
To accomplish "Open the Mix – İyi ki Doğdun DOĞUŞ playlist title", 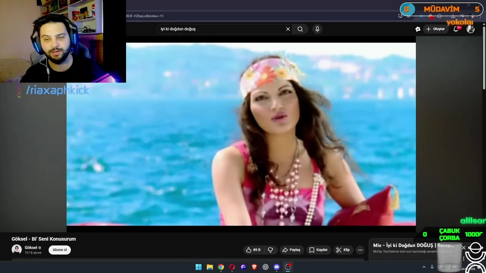I will pyautogui.click(x=413, y=245).
